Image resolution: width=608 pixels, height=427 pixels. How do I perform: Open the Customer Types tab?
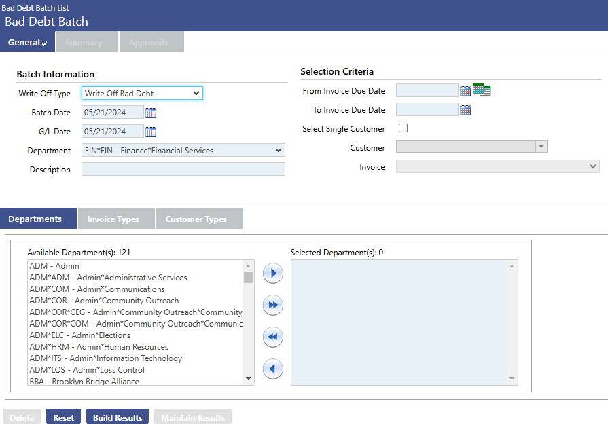click(x=199, y=219)
